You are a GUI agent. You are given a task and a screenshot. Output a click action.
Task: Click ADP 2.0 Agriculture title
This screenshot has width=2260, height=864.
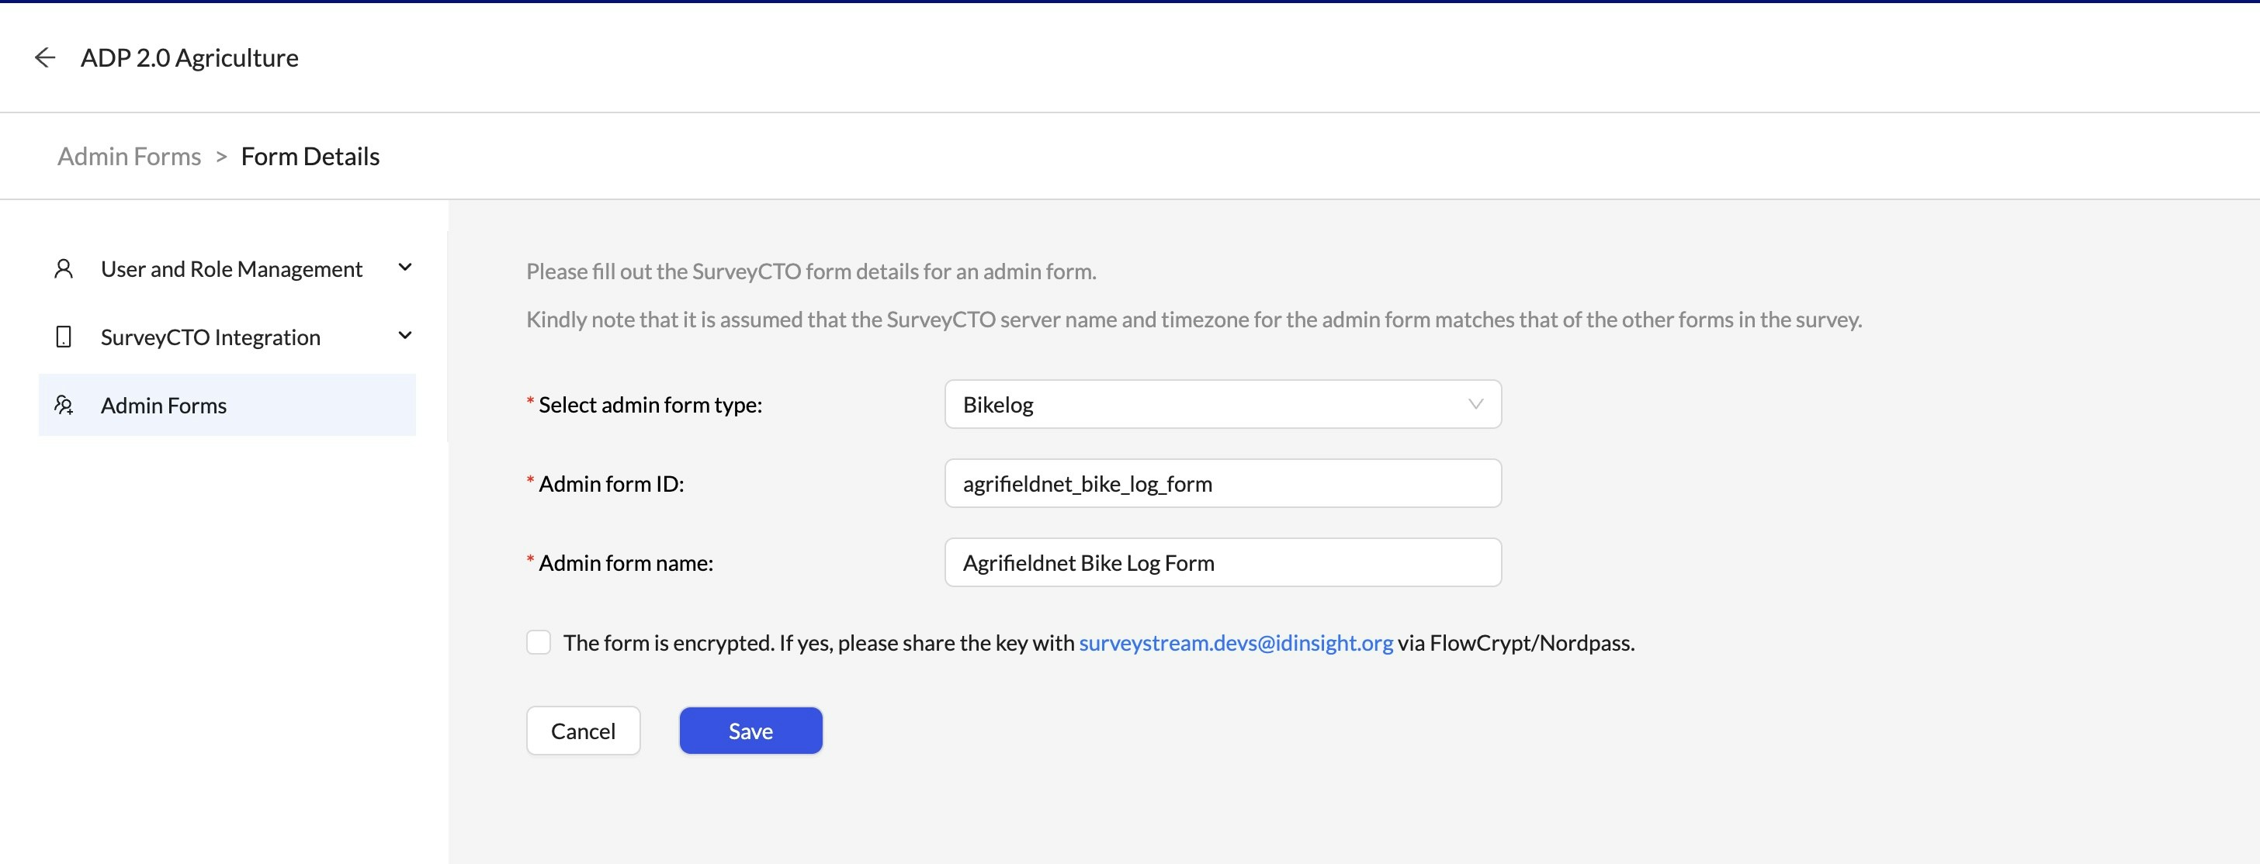(189, 58)
